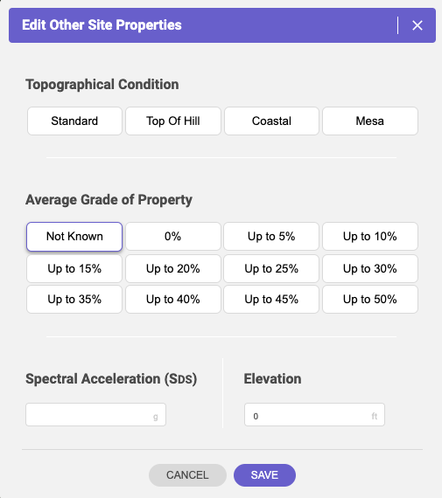Pick Up to 30% grade
The width and height of the screenshot is (442, 498).
(370, 269)
